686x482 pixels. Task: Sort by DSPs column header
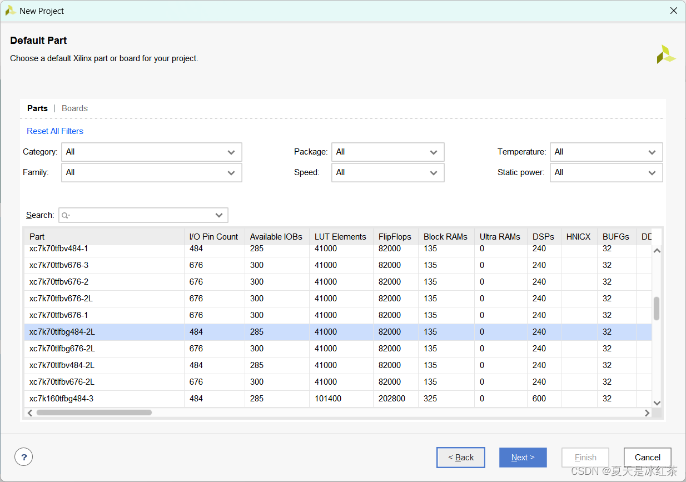pyautogui.click(x=544, y=236)
